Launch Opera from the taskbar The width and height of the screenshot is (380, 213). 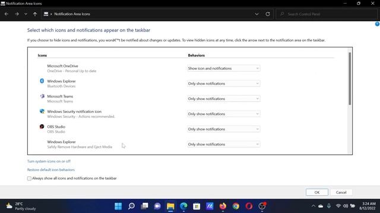tap(249, 206)
